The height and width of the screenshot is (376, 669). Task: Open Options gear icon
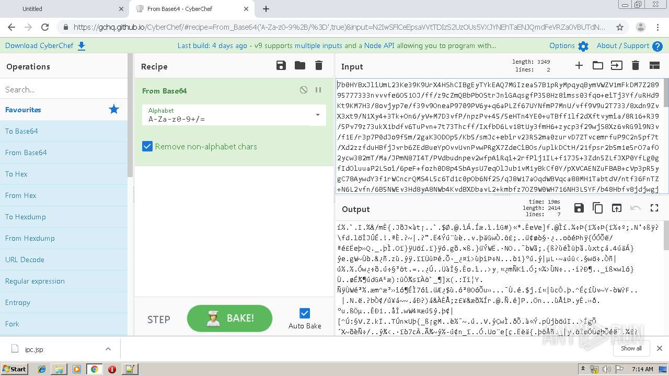tap(583, 46)
